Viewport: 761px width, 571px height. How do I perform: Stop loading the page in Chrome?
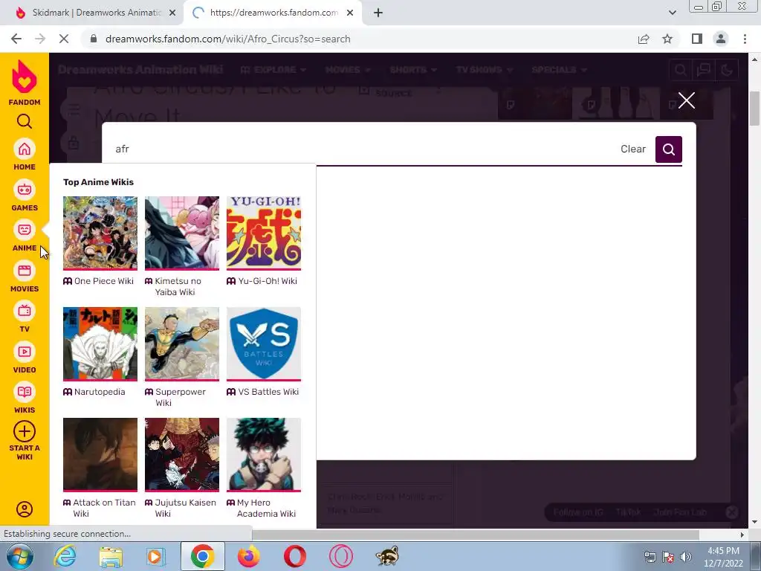64,39
